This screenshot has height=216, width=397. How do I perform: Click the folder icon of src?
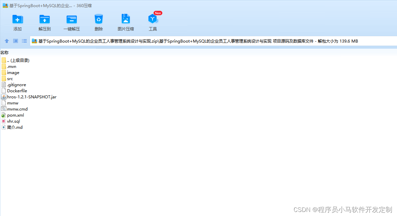3,78
